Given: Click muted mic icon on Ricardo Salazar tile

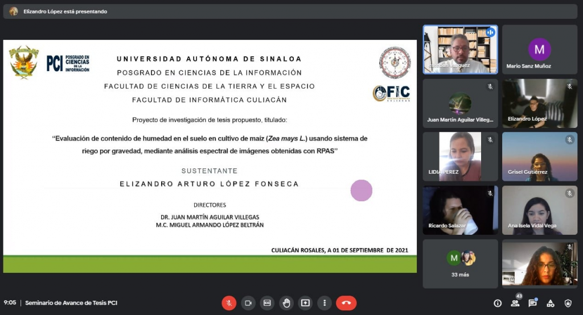Looking at the screenshot, I should [490, 193].
